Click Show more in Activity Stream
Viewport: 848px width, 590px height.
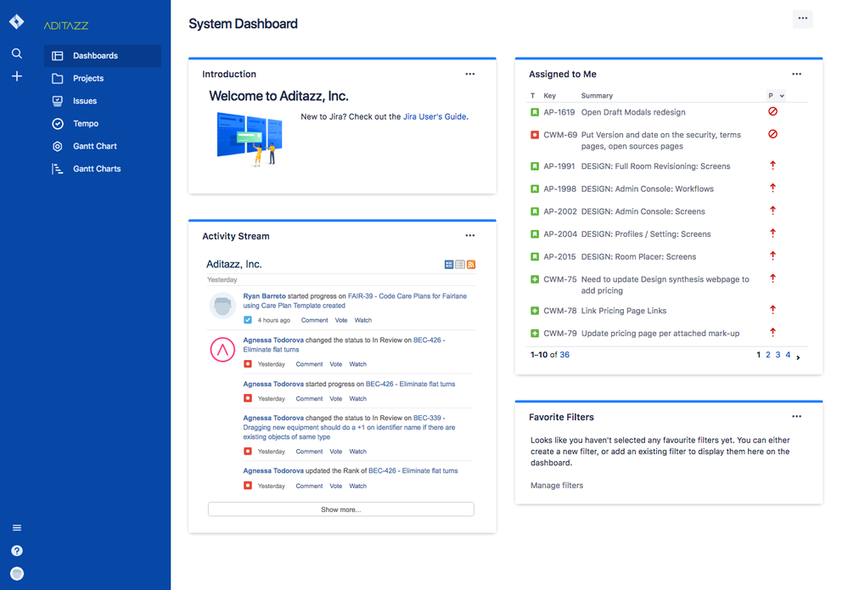[x=340, y=509]
